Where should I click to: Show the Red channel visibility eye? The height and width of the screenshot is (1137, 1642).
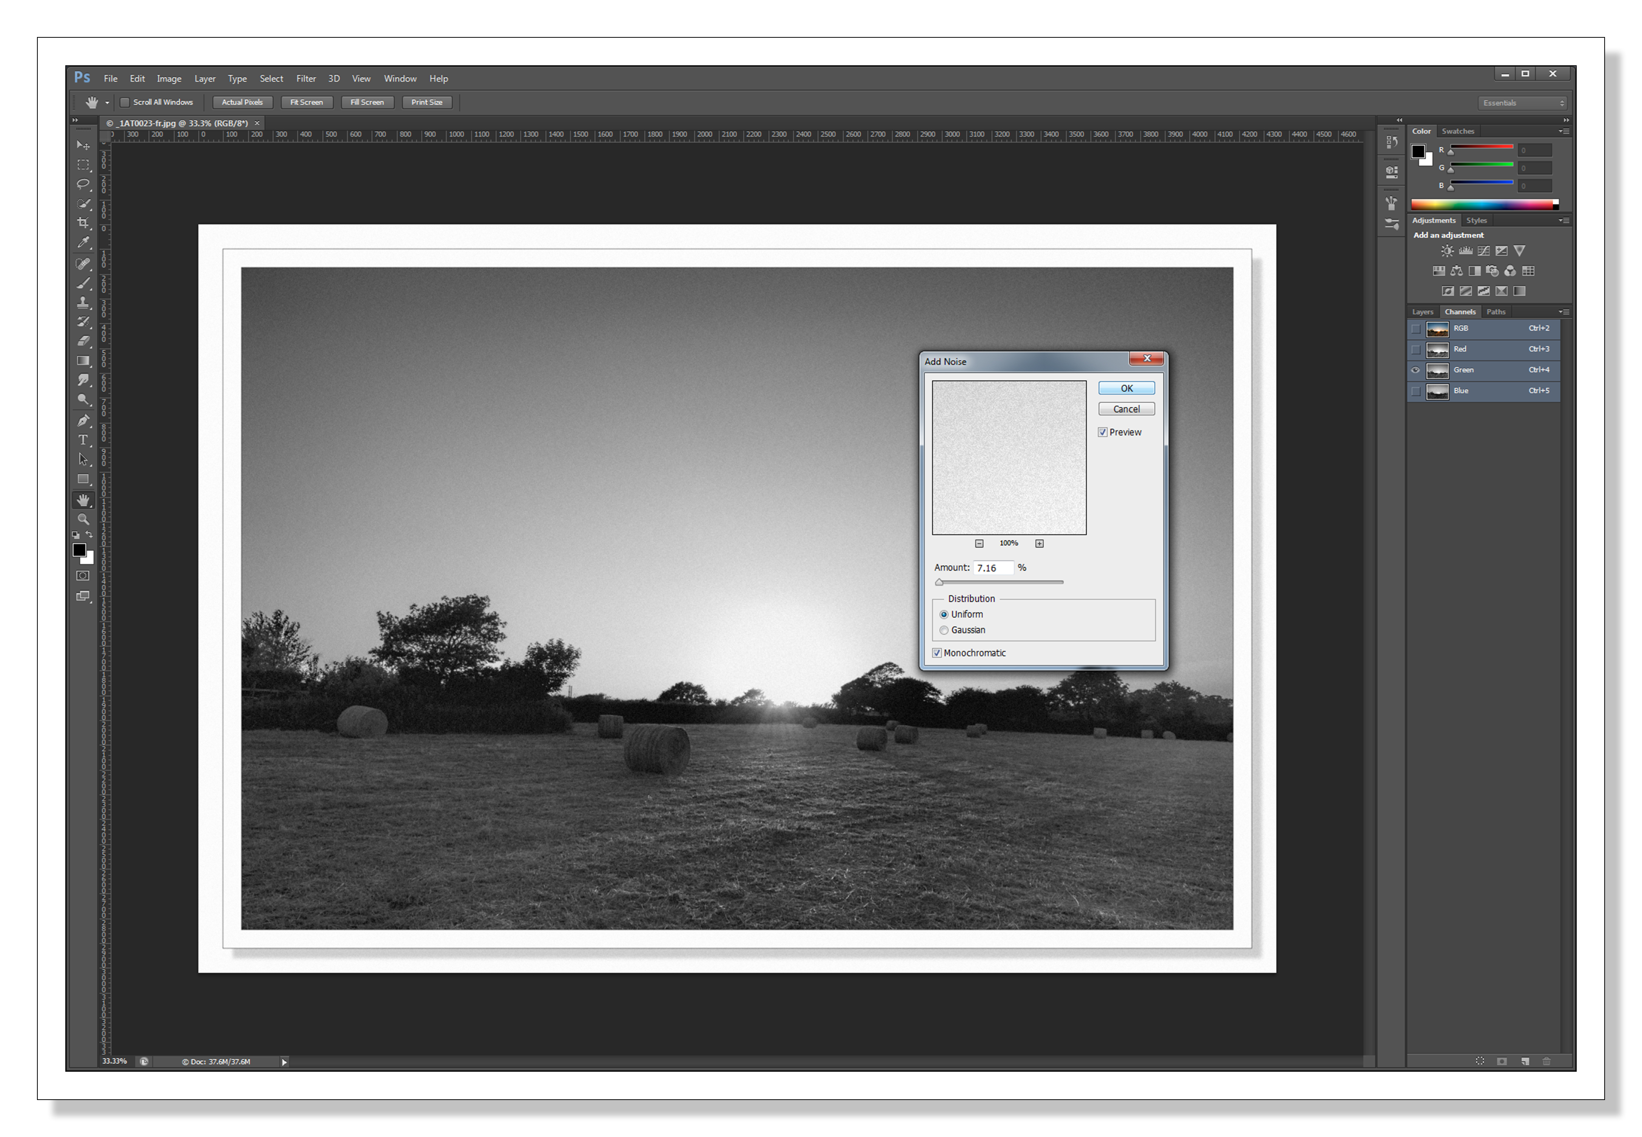click(1416, 349)
